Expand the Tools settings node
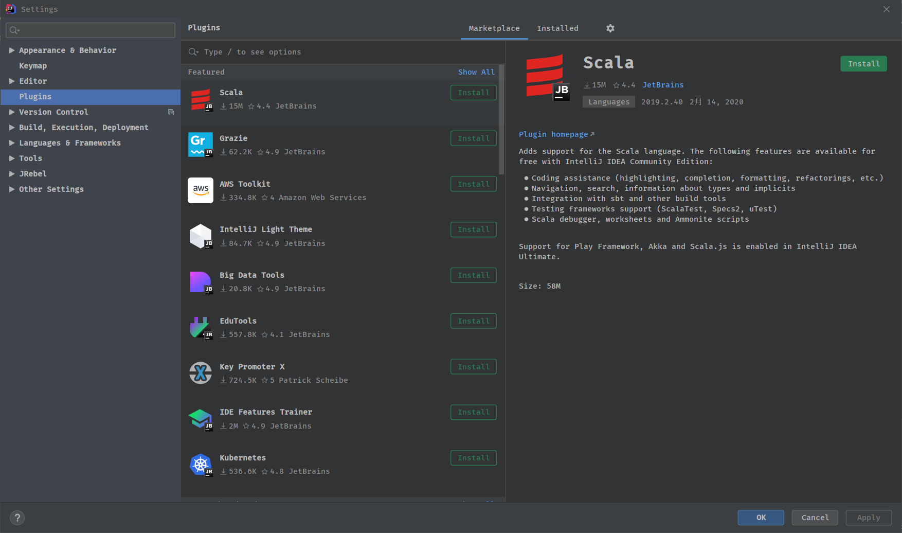The width and height of the screenshot is (902, 533). click(x=12, y=158)
